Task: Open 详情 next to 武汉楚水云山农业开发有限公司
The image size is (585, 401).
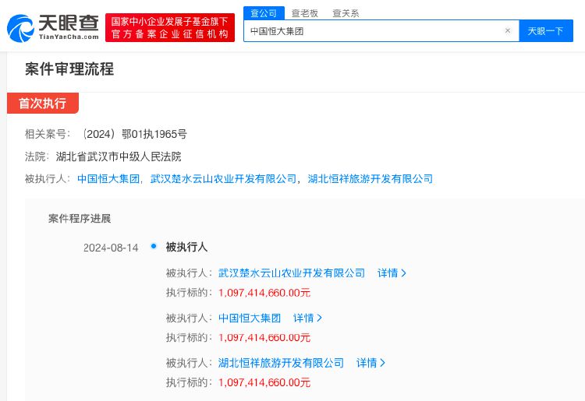Action: tap(392, 273)
